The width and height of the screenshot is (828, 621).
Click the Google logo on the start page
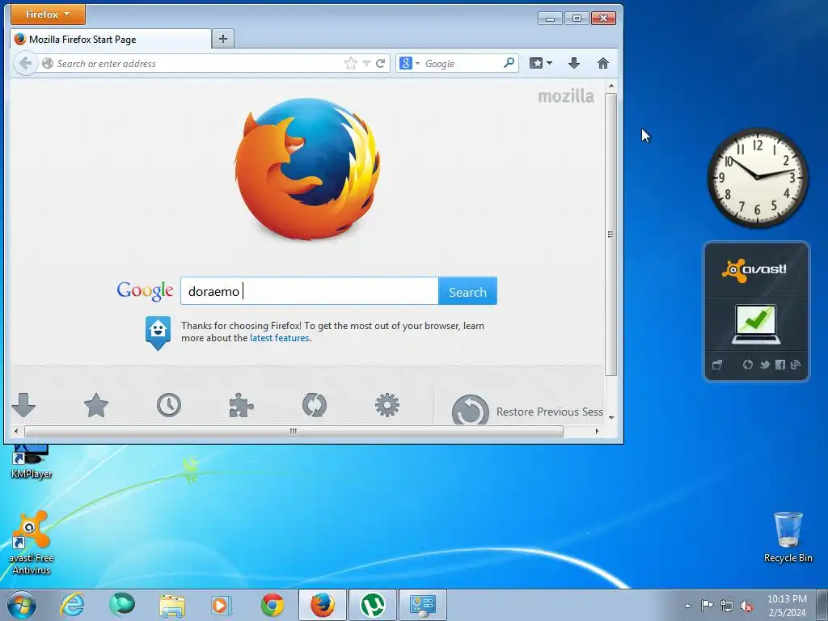pos(146,291)
